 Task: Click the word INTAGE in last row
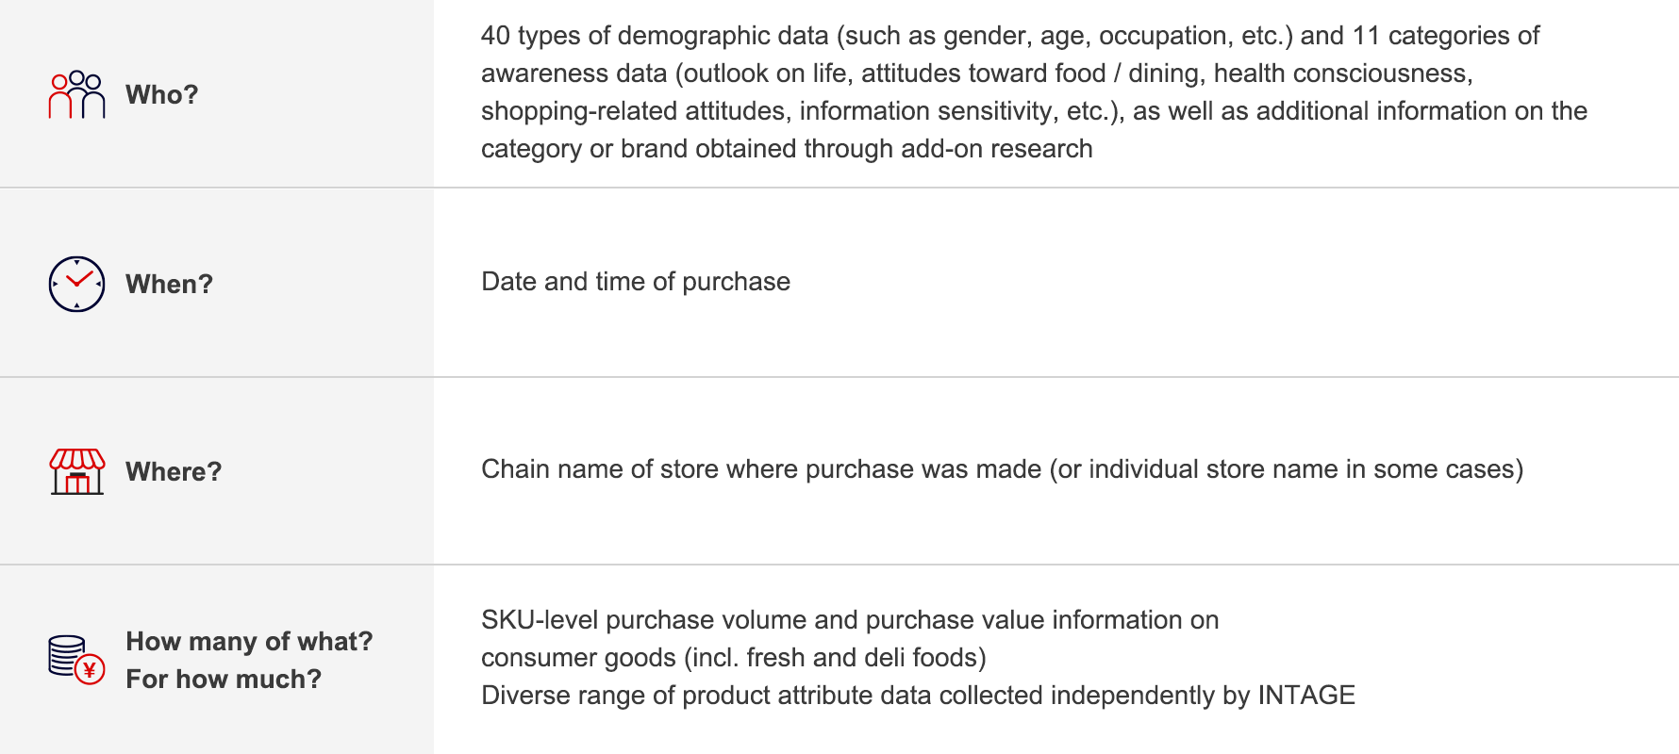pos(1306,696)
